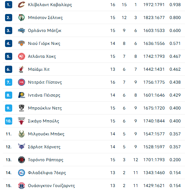Image resolution: width=185 pixels, height=191 pixels.
Task: Click the light blue rank 10 badge
Action: (x=9, y=121)
